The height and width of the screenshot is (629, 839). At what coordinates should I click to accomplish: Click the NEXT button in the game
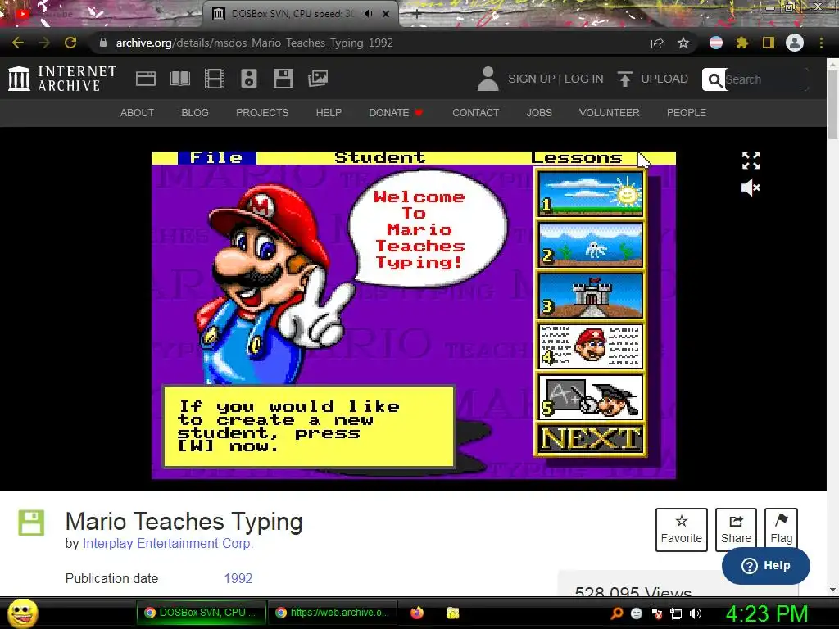click(590, 439)
